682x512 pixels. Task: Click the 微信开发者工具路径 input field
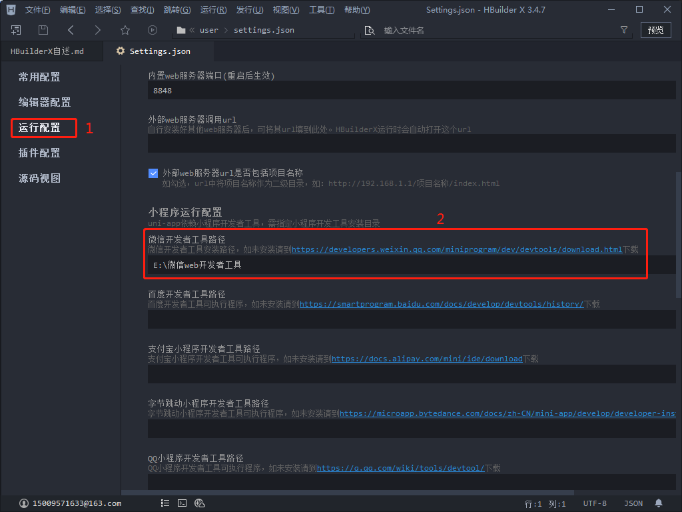pos(412,265)
